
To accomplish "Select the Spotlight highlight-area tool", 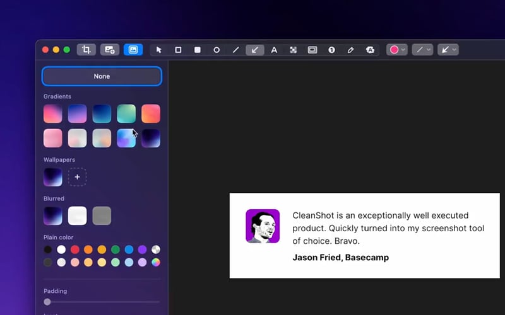I will [x=312, y=50].
